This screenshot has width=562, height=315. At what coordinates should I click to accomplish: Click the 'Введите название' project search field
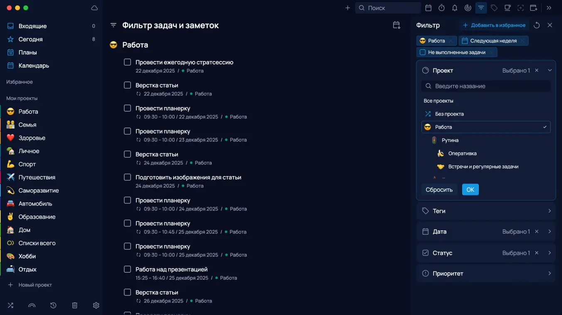tap(491, 86)
